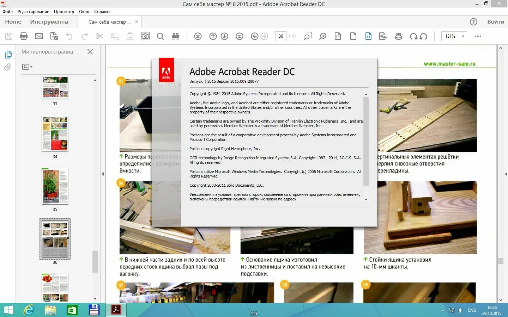
Task: Open the Просмотр menu
Action: pyautogui.click(x=64, y=12)
